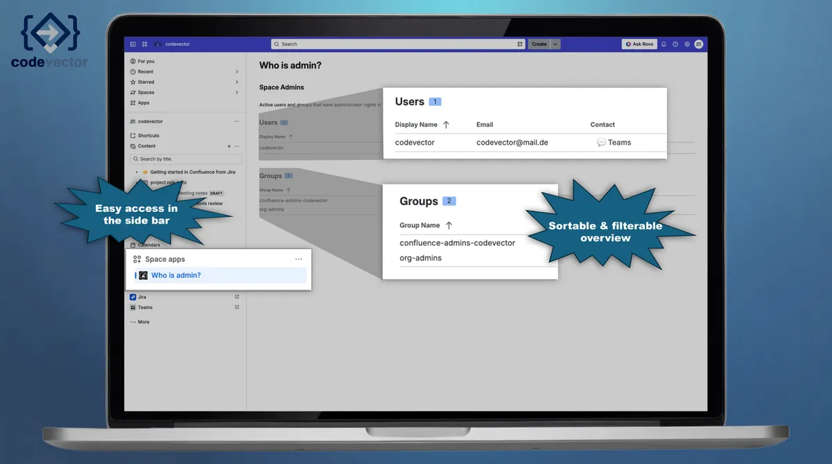This screenshot has height=464, width=832.
Task: Click the Who is admin? page heading
Action: [290, 65]
